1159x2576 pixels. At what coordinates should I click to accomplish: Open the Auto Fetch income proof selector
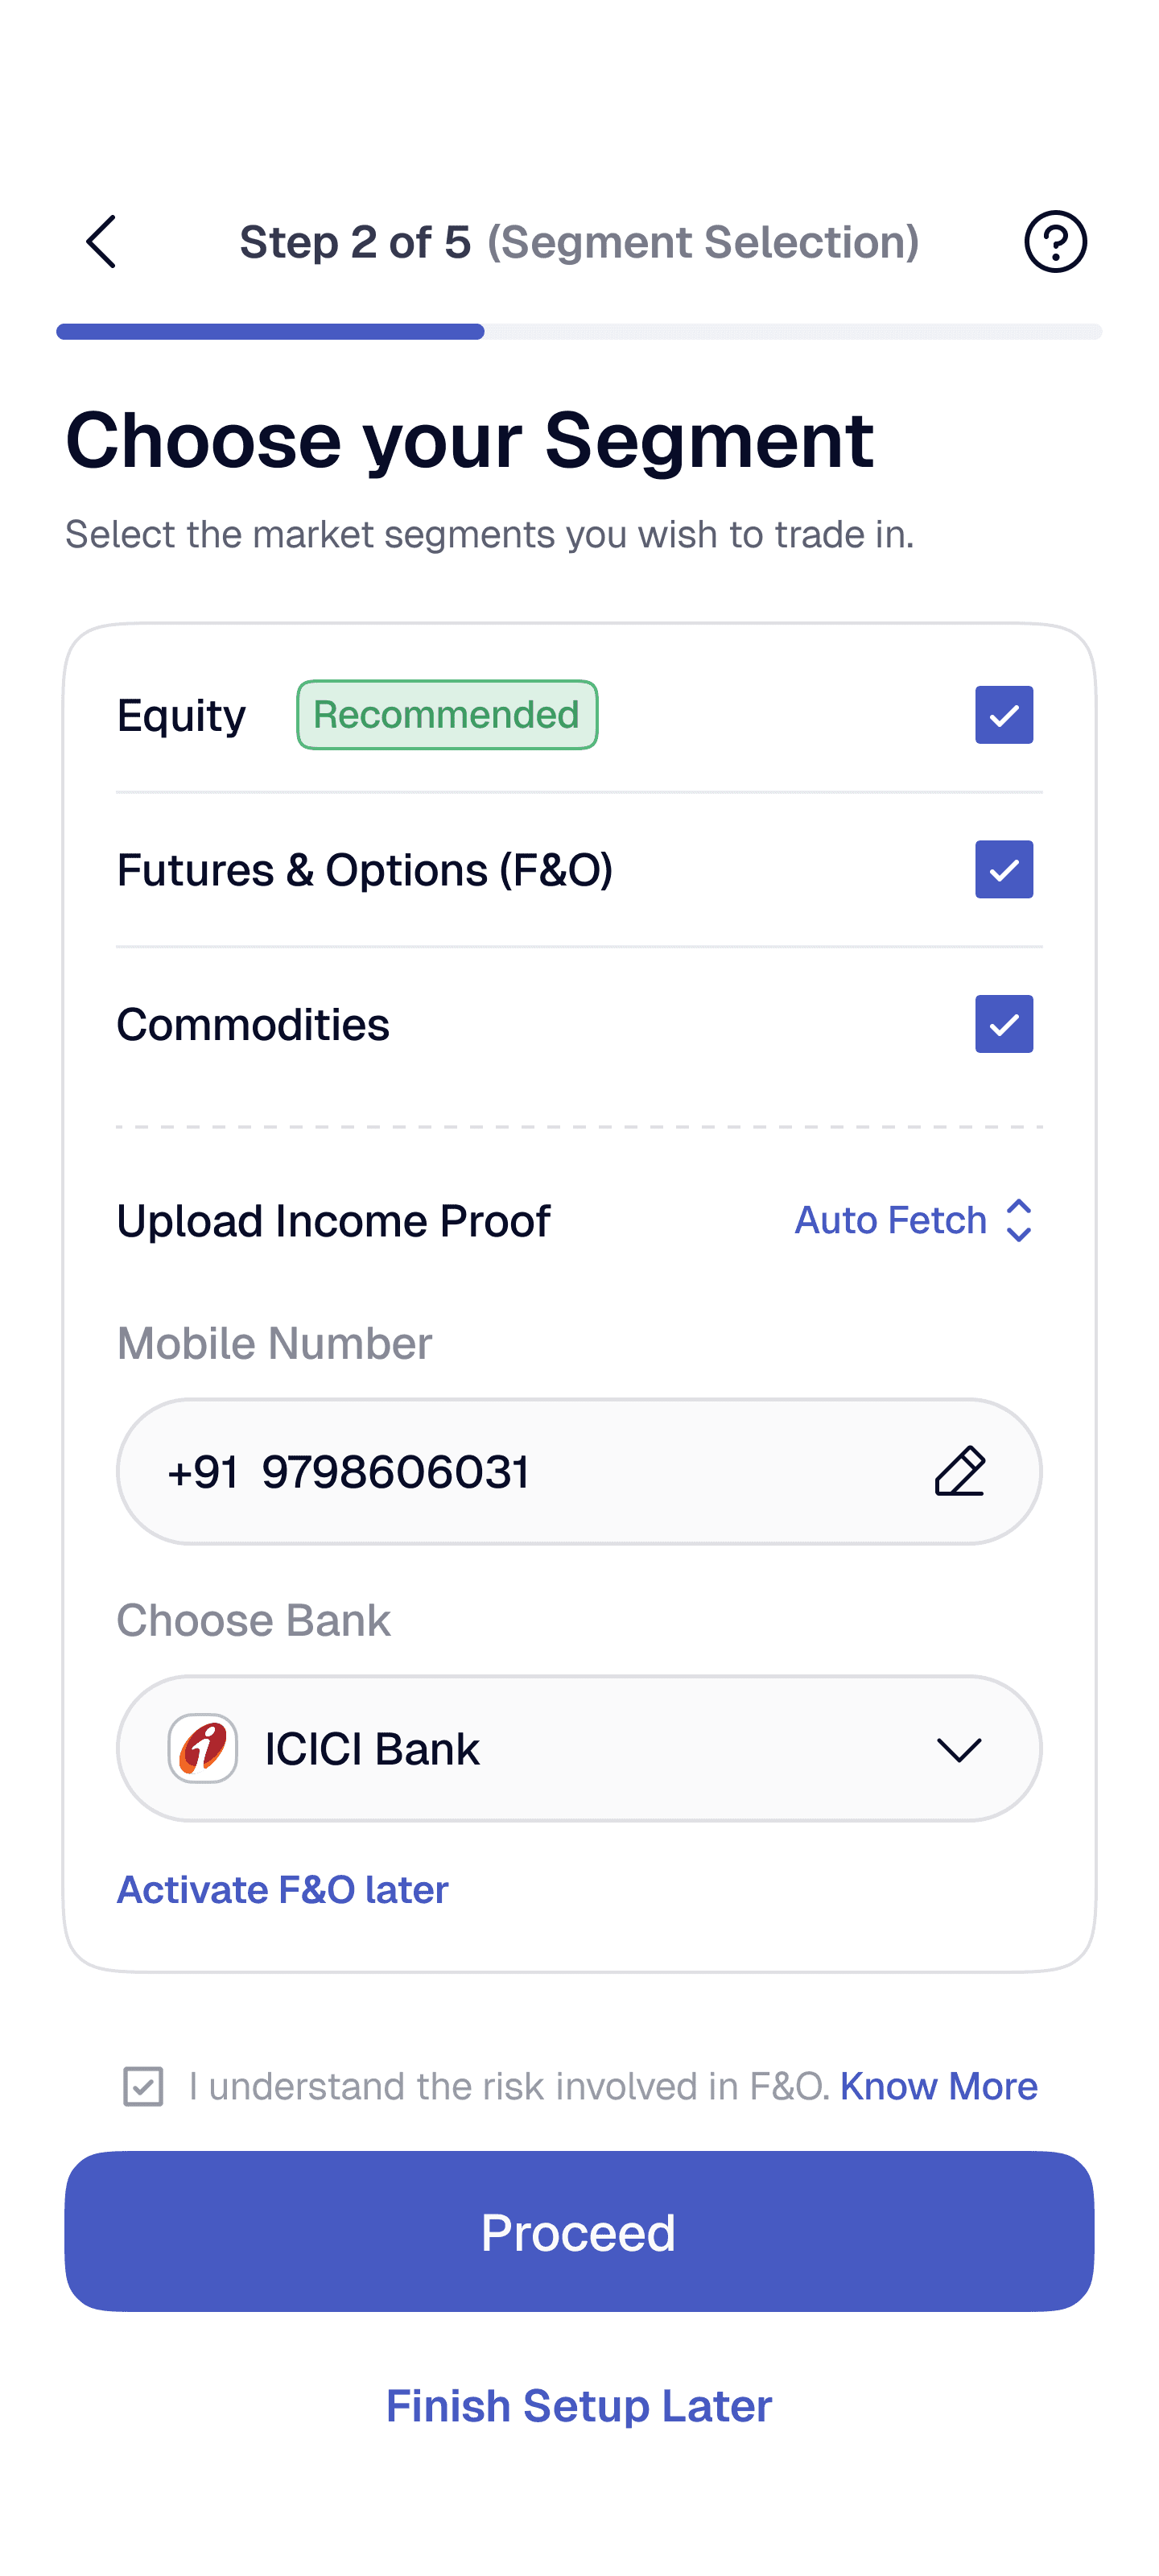click(914, 1220)
